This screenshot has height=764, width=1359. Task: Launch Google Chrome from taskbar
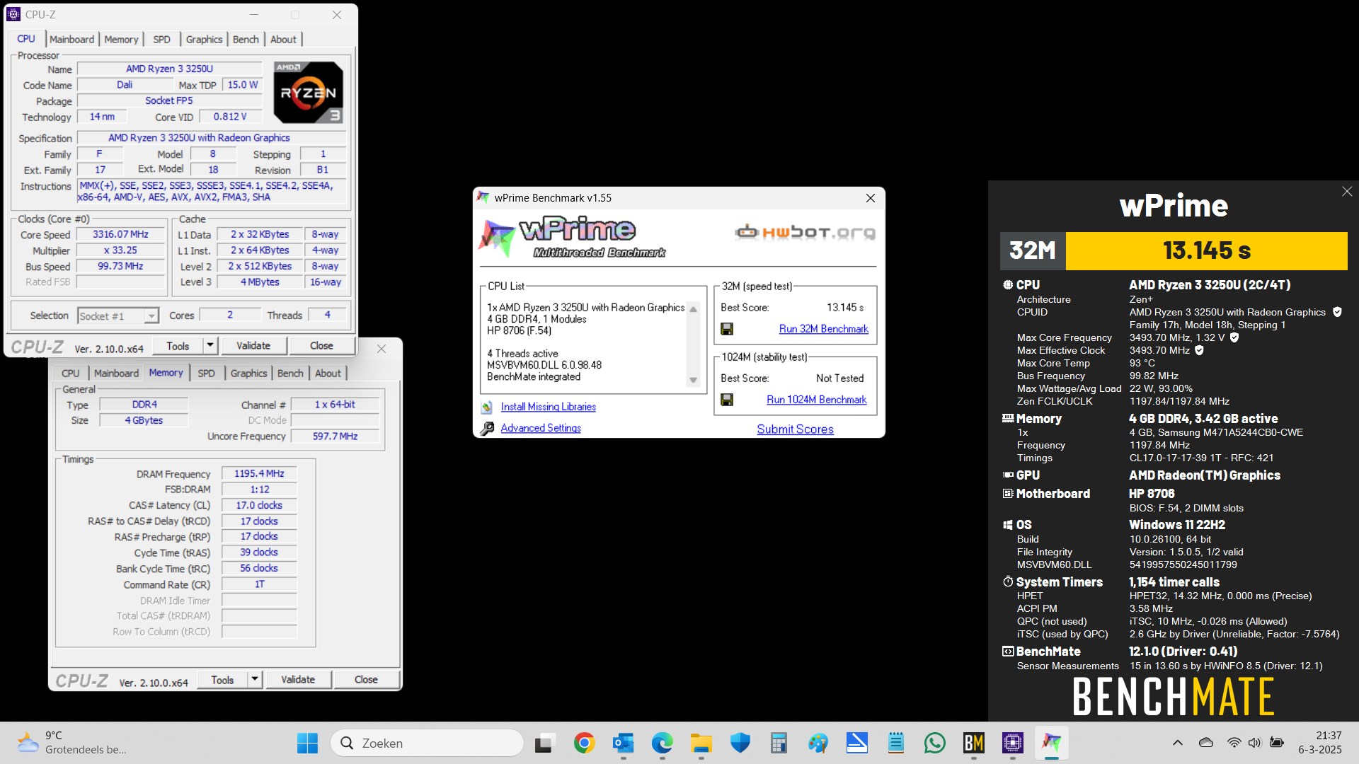(x=584, y=743)
